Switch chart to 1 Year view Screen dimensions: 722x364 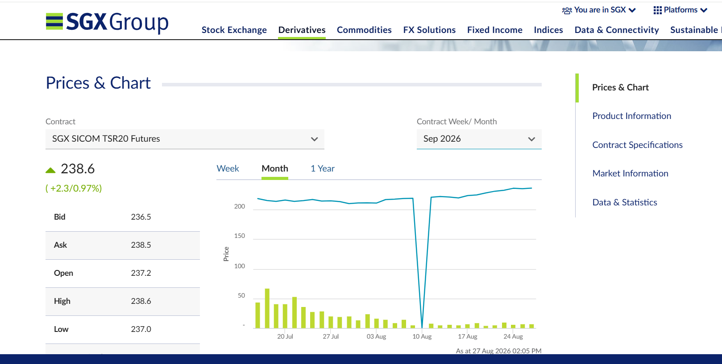point(323,168)
